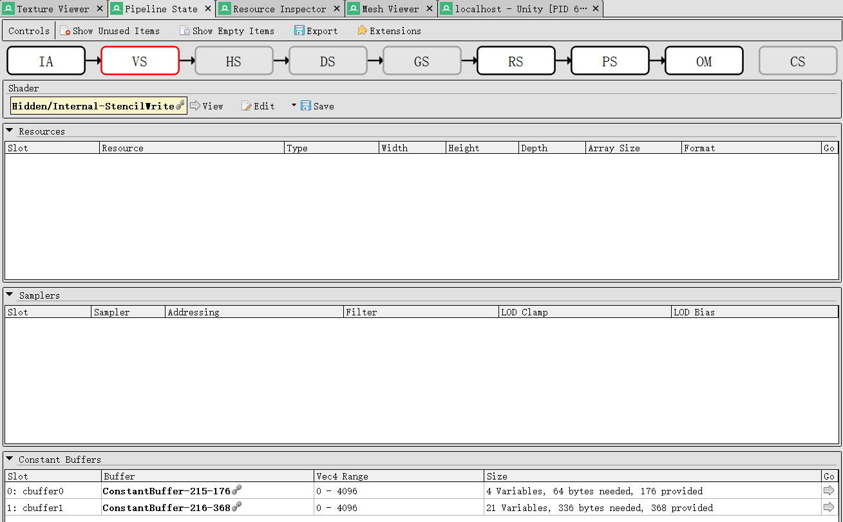The height and width of the screenshot is (522, 843).
Task: View the shader source
Action: [x=206, y=106]
